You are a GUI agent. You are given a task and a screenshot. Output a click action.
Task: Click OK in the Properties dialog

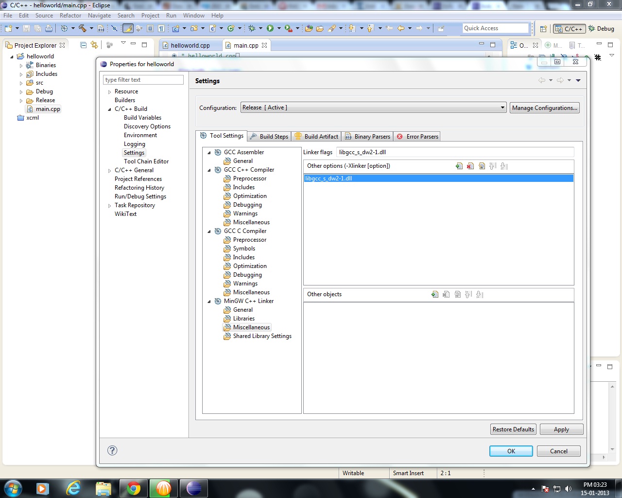click(x=511, y=451)
